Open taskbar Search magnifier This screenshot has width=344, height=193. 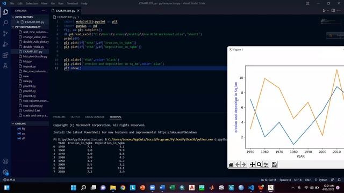(83, 188)
